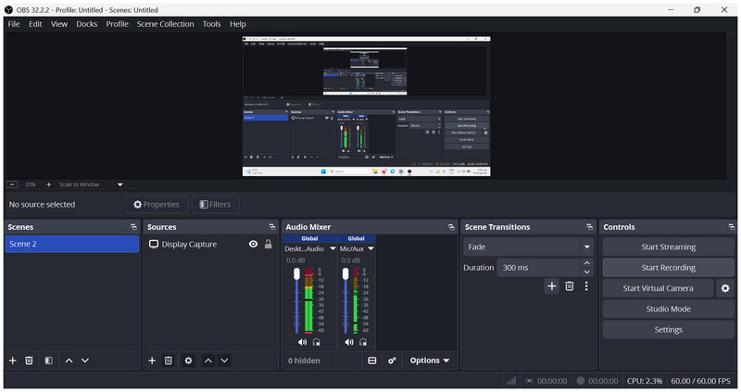
Task: Increase transition duration with up arrow
Action: pyautogui.click(x=587, y=263)
